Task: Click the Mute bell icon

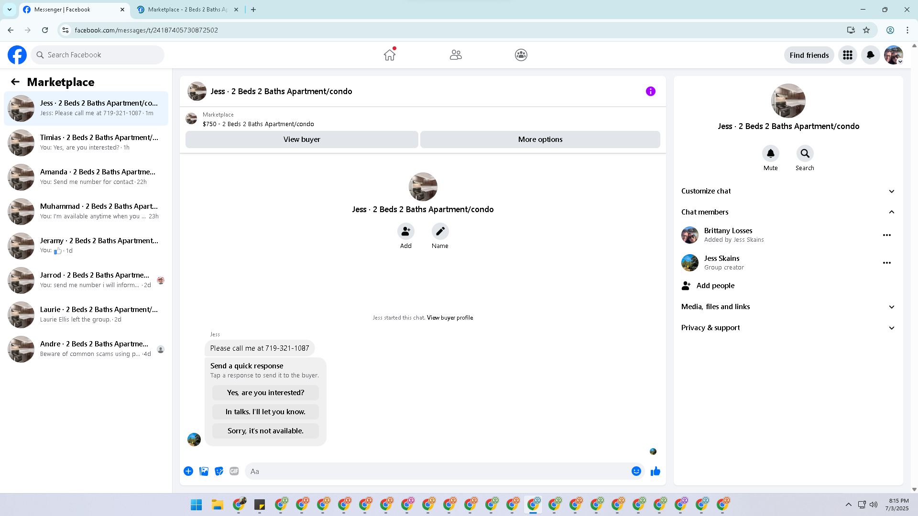Action: 770,153
